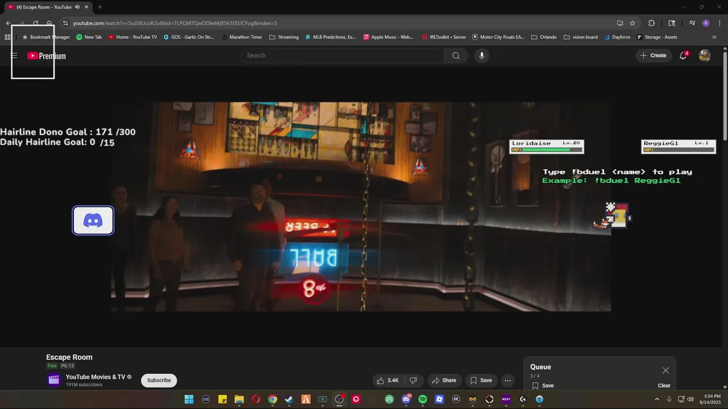This screenshot has height=409, width=728.
Task: Click the Discord overlay icon
Action: pyautogui.click(x=93, y=220)
